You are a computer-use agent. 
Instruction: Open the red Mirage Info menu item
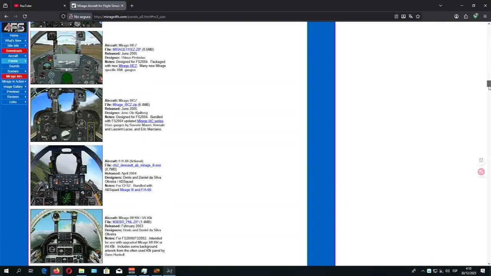tap(14, 76)
